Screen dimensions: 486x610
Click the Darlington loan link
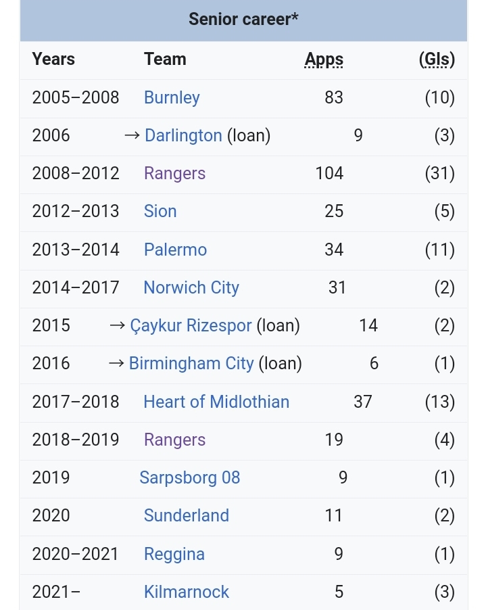click(x=183, y=135)
